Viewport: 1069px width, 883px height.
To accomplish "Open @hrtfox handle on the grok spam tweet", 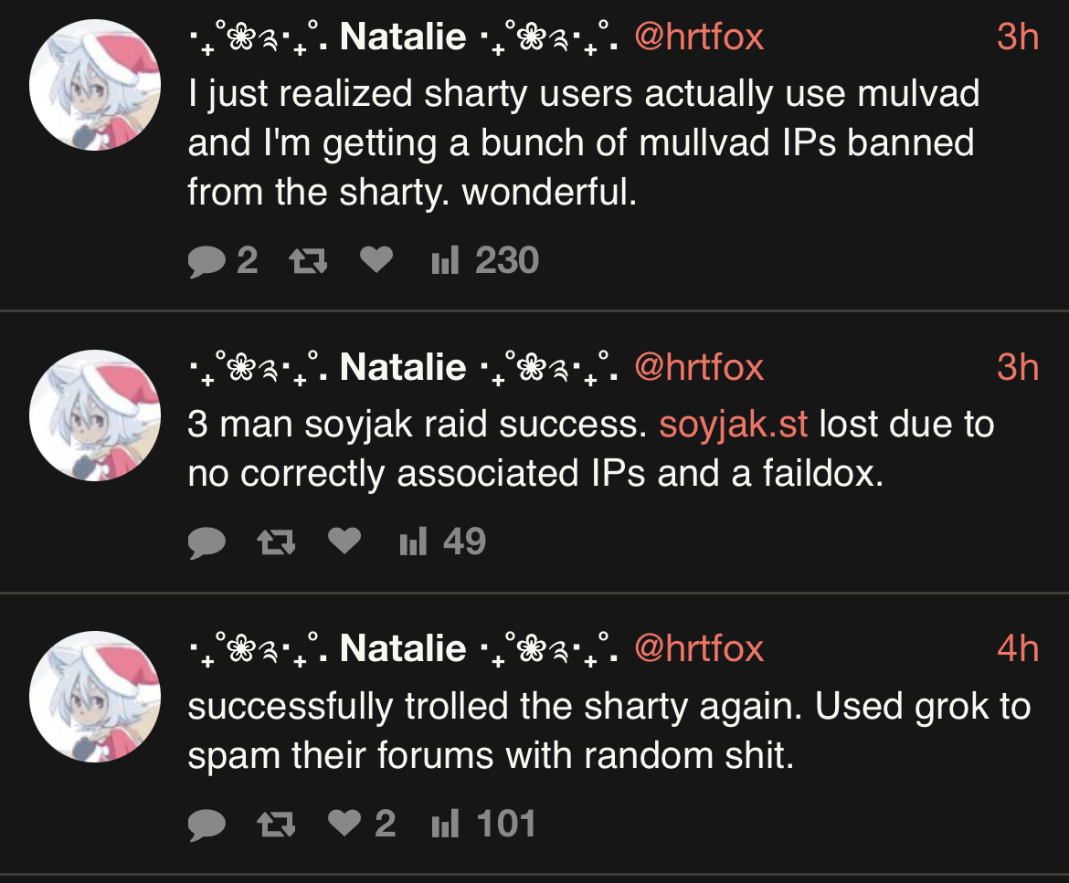I will click(x=699, y=648).
